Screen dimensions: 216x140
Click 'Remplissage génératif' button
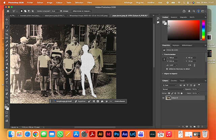click(x=63, y=101)
